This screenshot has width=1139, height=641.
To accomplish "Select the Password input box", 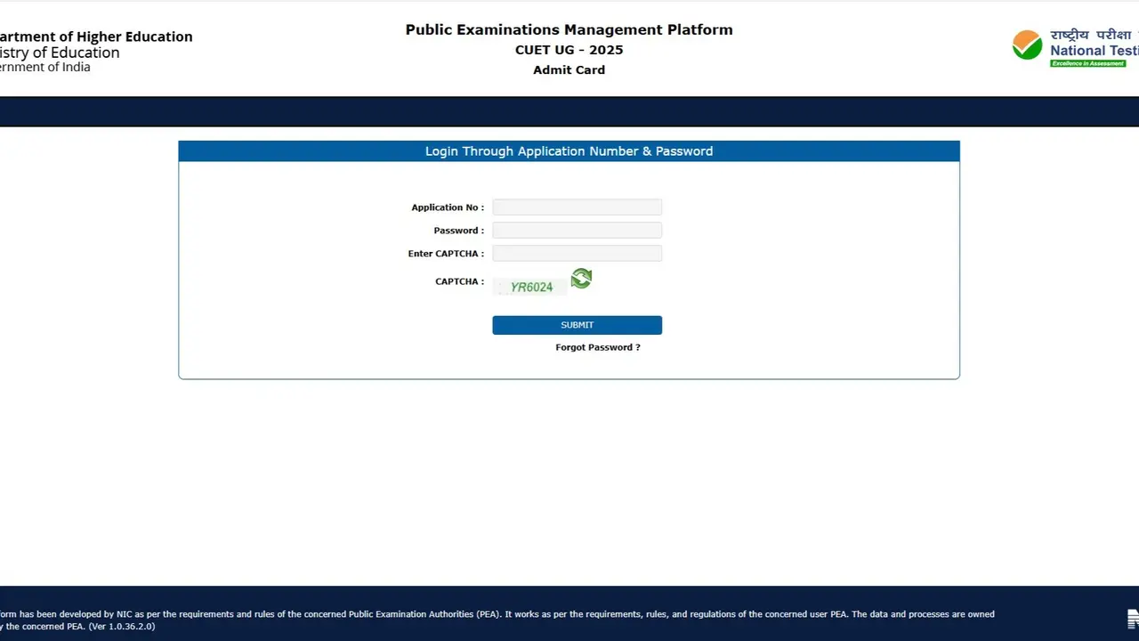I will point(577,230).
